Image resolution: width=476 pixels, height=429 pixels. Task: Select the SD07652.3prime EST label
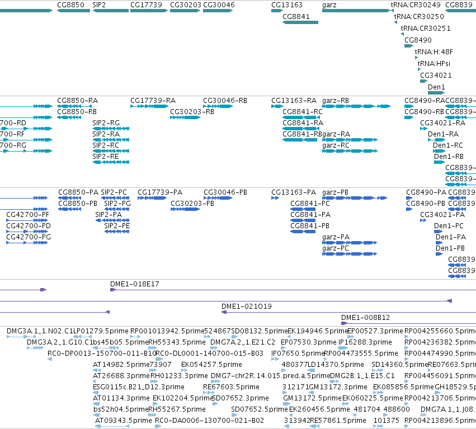241,398
